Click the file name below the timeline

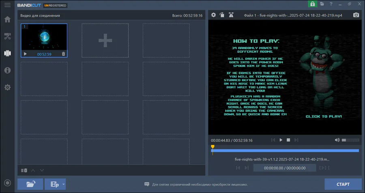[x=282, y=159]
